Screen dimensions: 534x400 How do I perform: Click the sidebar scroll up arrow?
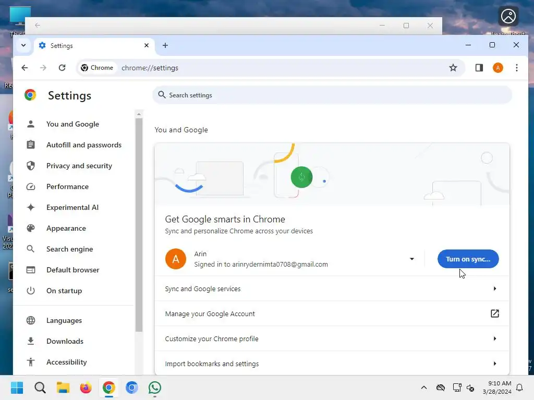coord(139,114)
